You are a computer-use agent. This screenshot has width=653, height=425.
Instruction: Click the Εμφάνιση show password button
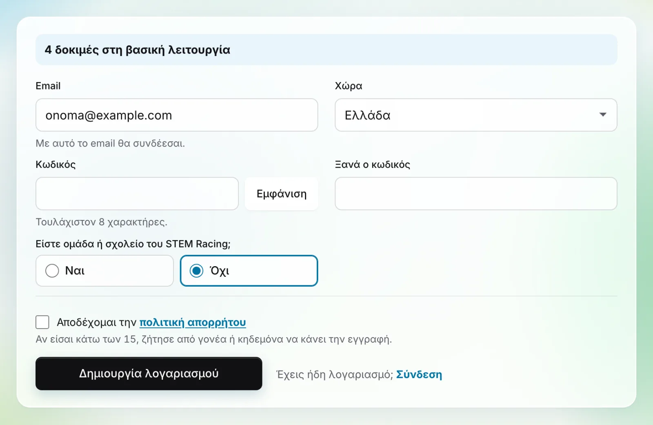pyautogui.click(x=282, y=194)
